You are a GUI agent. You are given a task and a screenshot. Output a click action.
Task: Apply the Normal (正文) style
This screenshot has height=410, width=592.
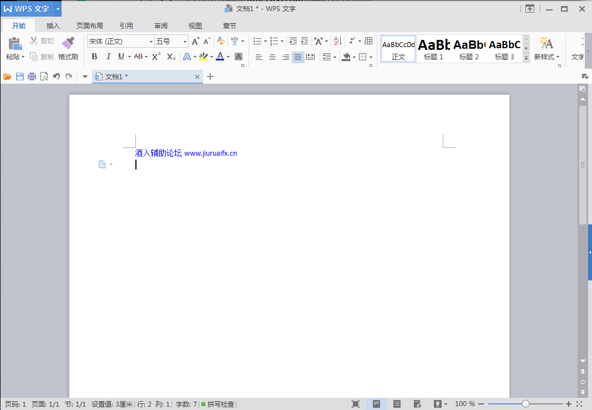click(x=398, y=49)
